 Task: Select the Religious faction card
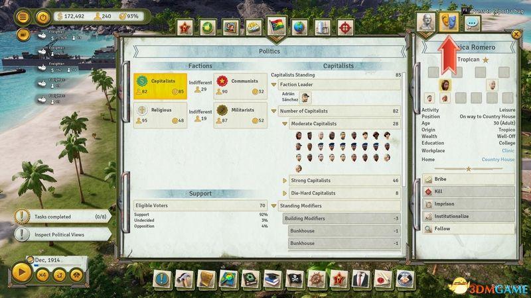(x=160, y=115)
